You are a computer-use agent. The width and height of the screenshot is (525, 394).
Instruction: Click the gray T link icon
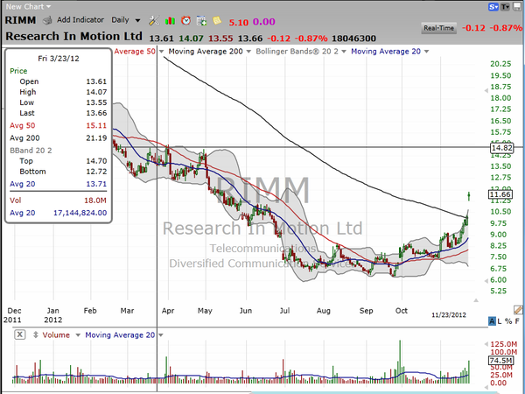[505, 6]
